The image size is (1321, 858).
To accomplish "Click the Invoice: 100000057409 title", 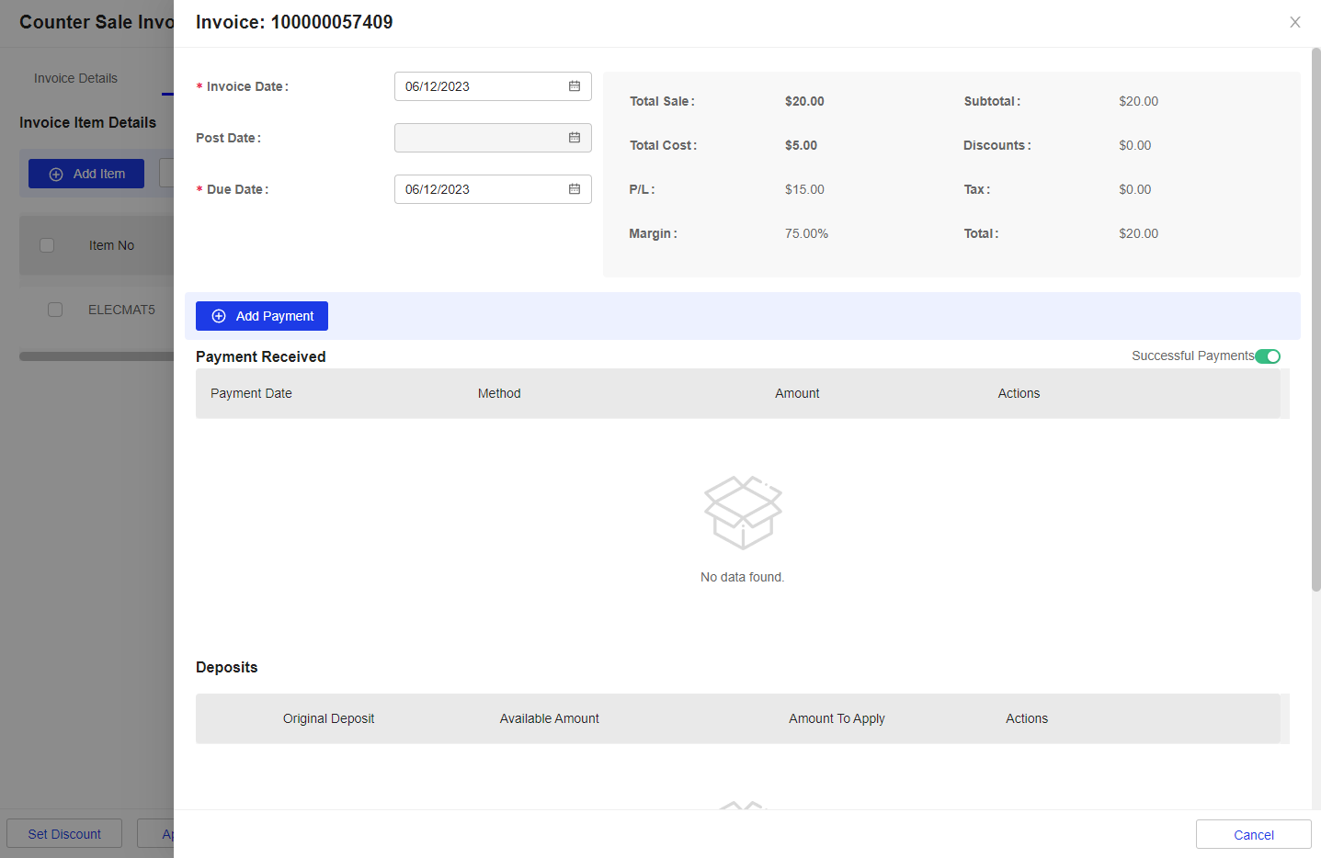I will pos(294,22).
